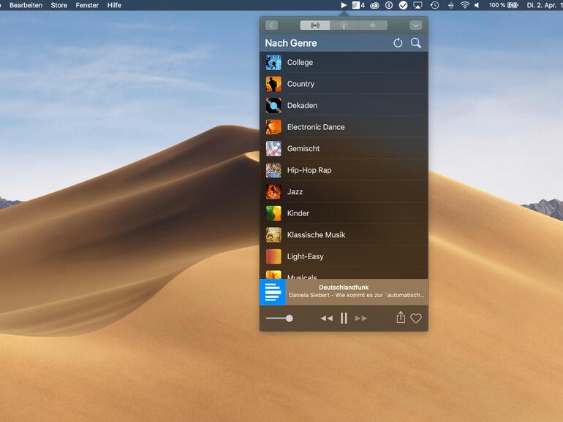563x422 pixels.
Task: Open Creative Cloud in the menu bar
Action: pos(374,5)
